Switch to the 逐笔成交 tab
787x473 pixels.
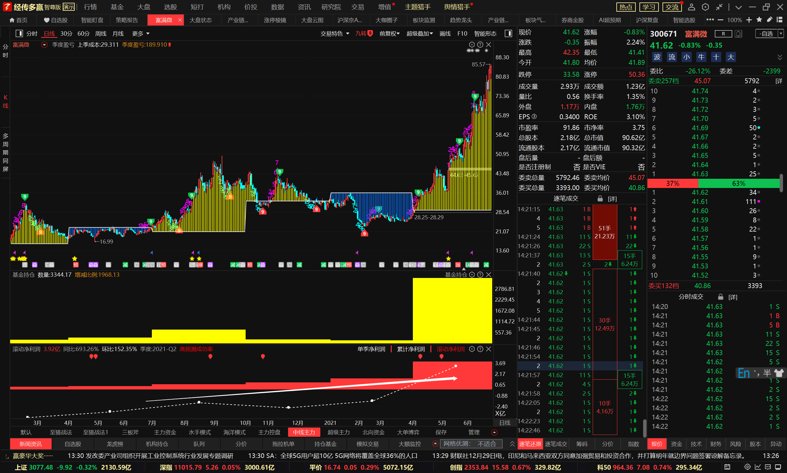click(x=556, y=444)
